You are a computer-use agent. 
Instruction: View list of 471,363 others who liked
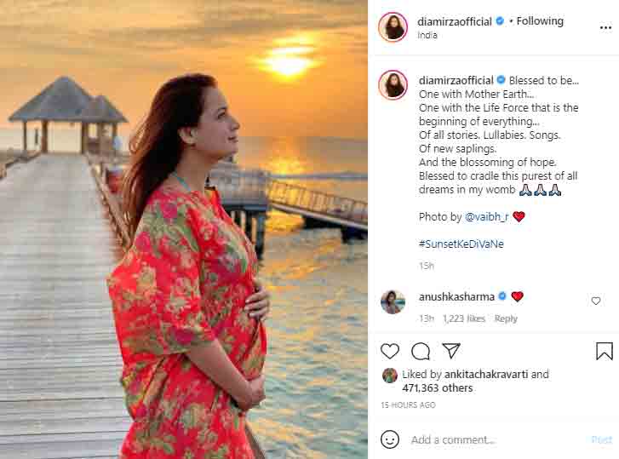(438, 388)
